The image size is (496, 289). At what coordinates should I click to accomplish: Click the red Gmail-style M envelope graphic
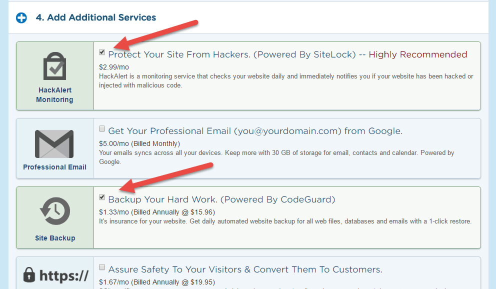[x=54, y=143]
